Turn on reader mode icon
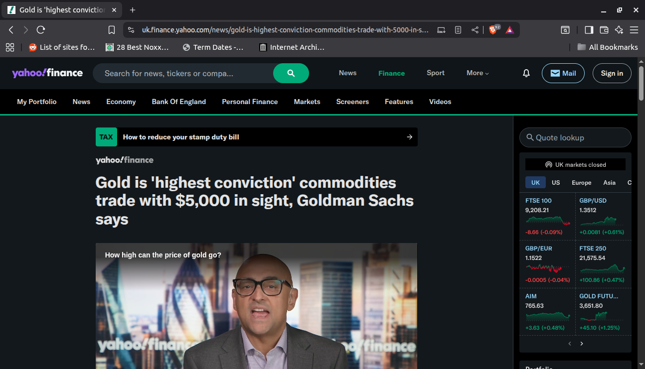The width and height of the screenshot is (645, 369). coord(458,30)
